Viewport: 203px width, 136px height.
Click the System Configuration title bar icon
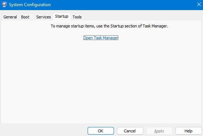pyautogui.click(x=4, y=5)
